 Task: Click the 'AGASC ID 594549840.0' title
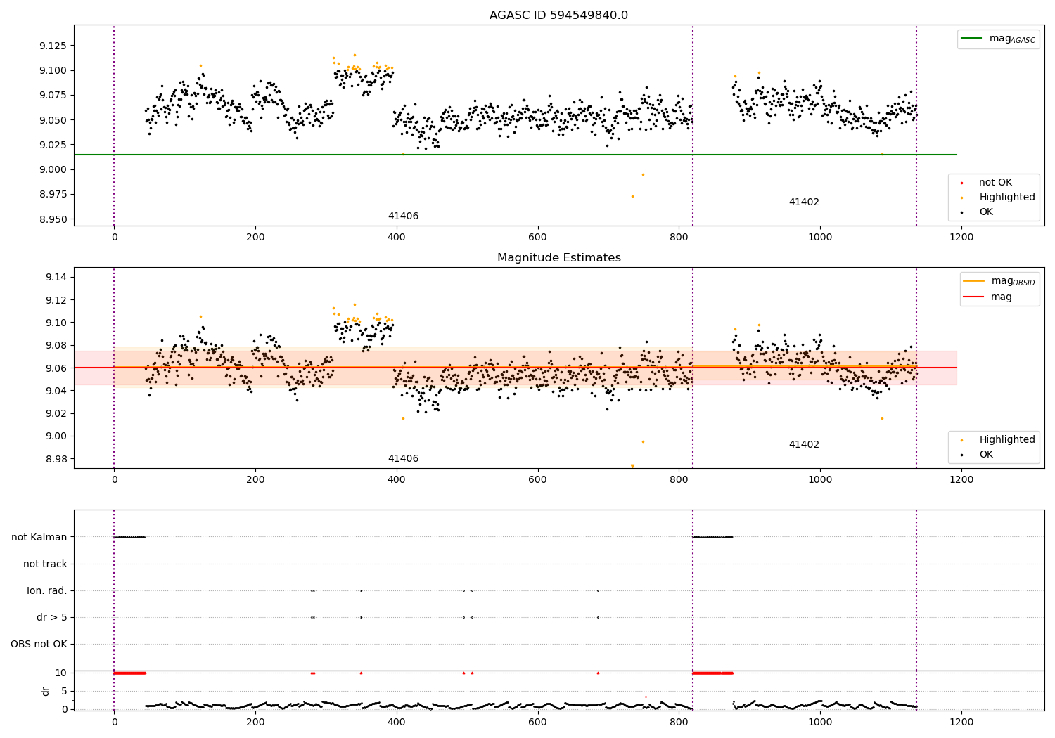[558, 15]
